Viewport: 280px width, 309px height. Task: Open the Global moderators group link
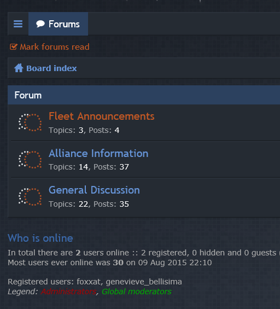(x=136, y=291)
